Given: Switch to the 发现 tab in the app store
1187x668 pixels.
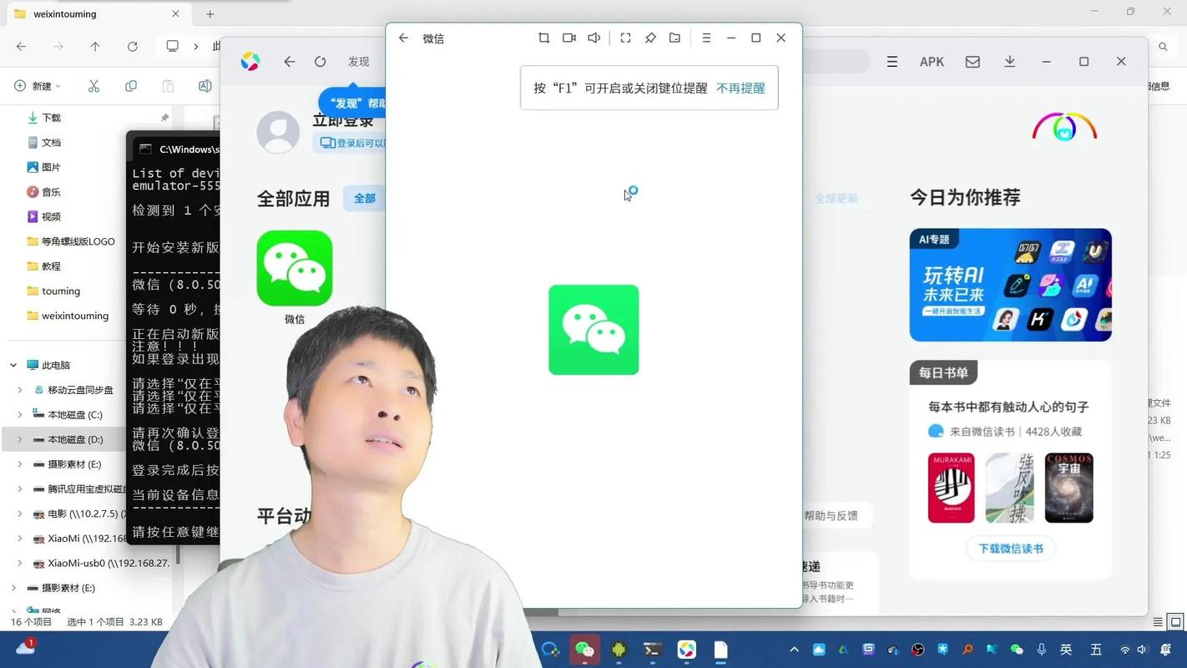Looking at the screenshot, I should (x=358, y=61).
